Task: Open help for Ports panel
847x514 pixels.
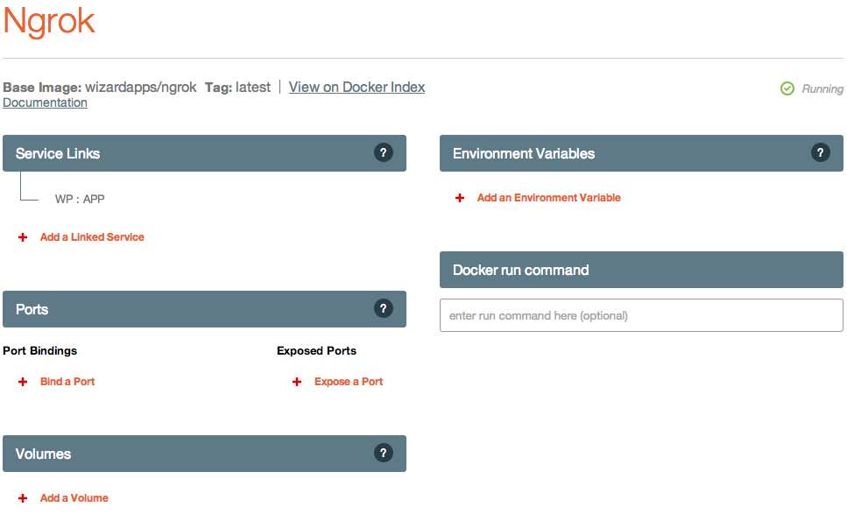Action: pos(383,309)
